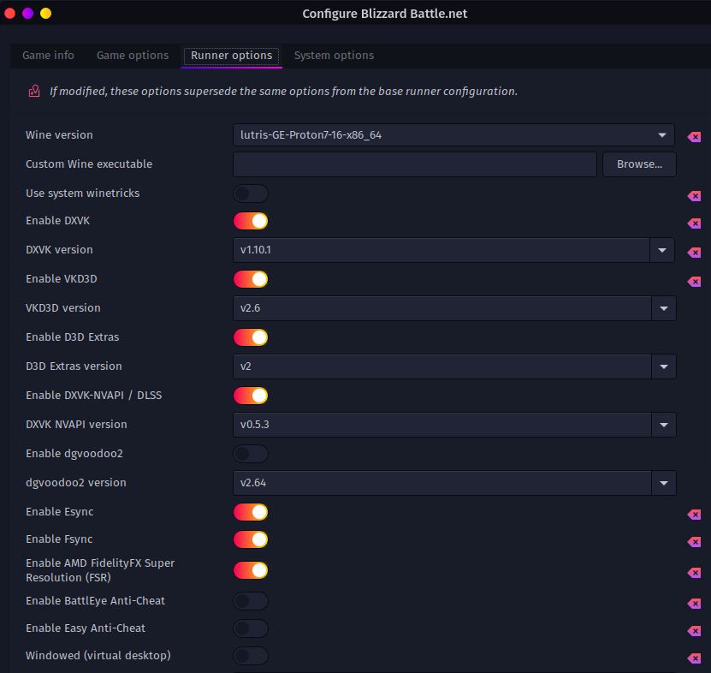Edit the D3D Extras version text v2
The width and height of the screenshot is (711, 673).
click(442, 366)
